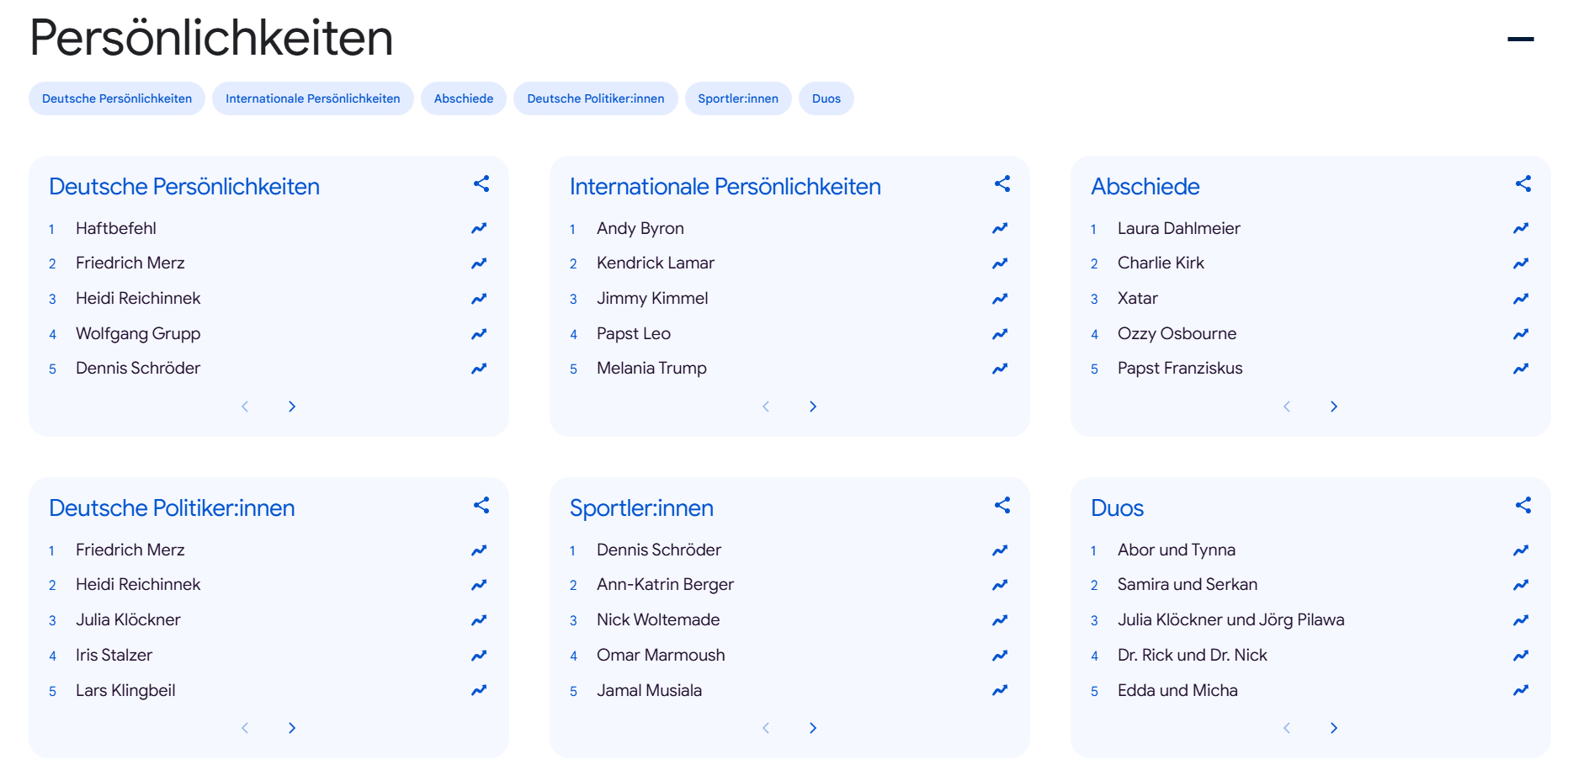The width and height of the screenshot is (1573, 781).
Task: Share the Internationale Persönlichkeiten list
Action: coord(1002,183)
